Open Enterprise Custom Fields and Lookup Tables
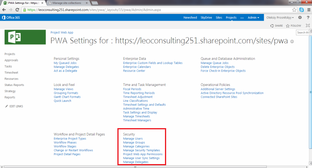The height and width of the screenshot is (168, 312). click(152, 63)
